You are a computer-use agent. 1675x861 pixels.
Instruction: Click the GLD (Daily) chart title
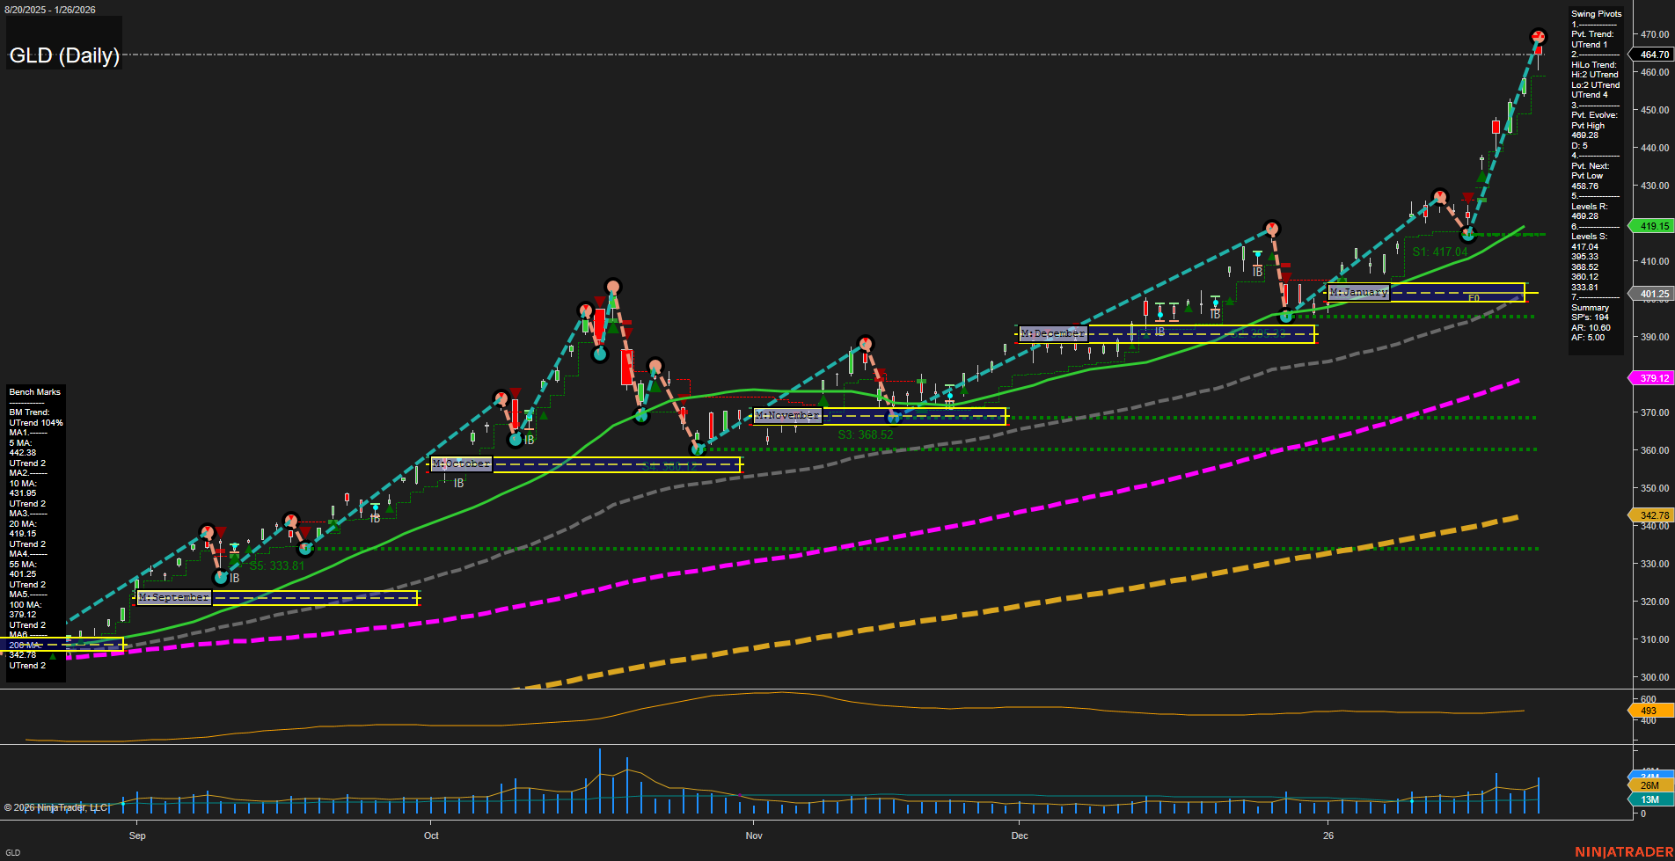click(x=63, y=55)
